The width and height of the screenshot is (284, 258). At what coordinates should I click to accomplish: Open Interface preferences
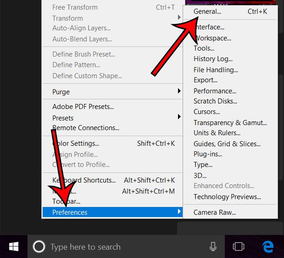click(209, 27)
